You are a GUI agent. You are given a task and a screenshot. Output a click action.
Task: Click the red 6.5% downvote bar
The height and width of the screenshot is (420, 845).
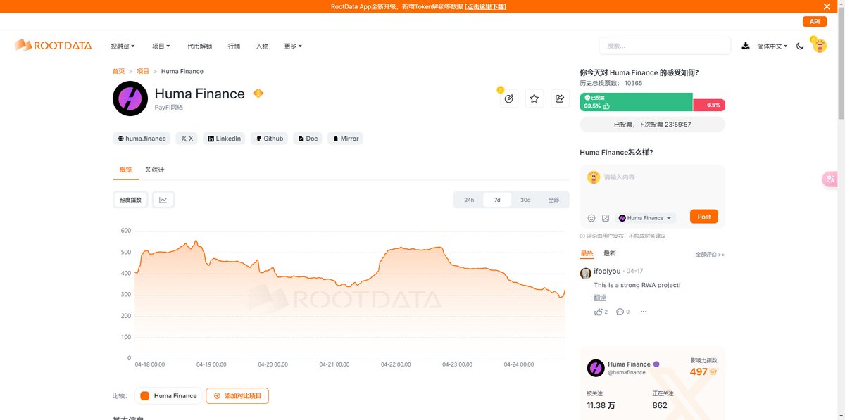(x=709, y=105)
